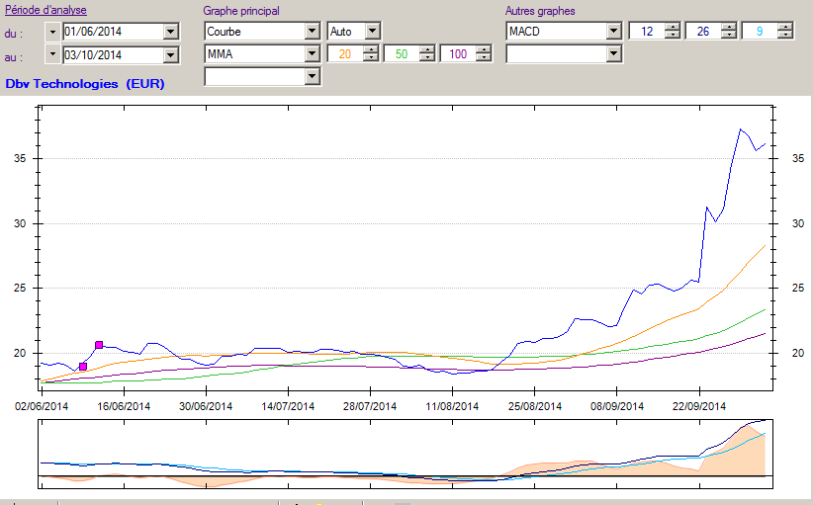Viewport: 813px width, 505px height.
Task: Click inside the start date field 01/06/2014
Action: 113,32
